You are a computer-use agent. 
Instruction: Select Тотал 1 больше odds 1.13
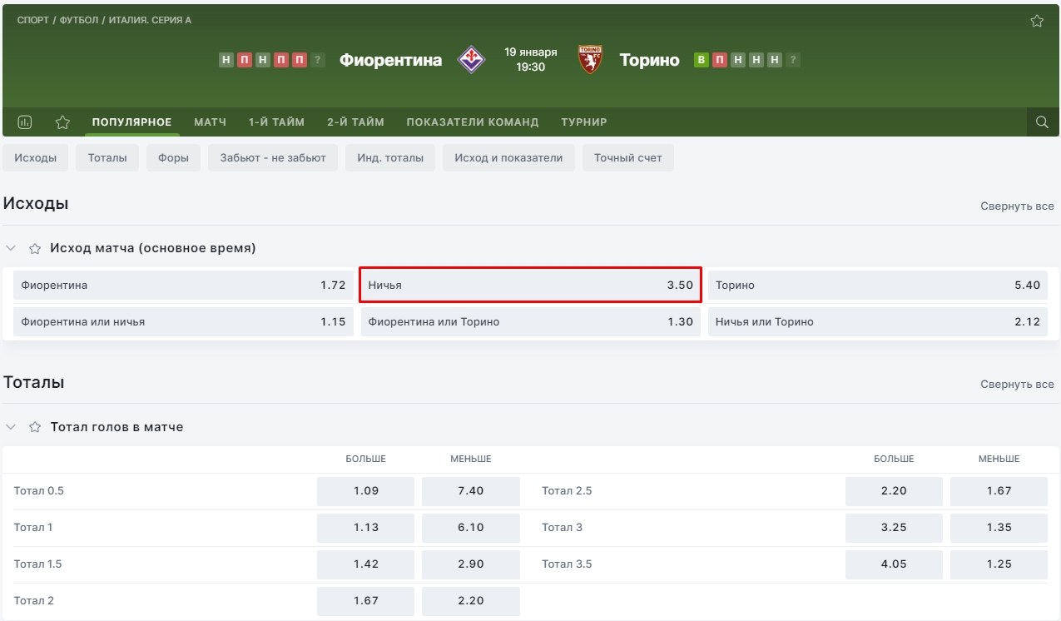[x=366, y=528]
